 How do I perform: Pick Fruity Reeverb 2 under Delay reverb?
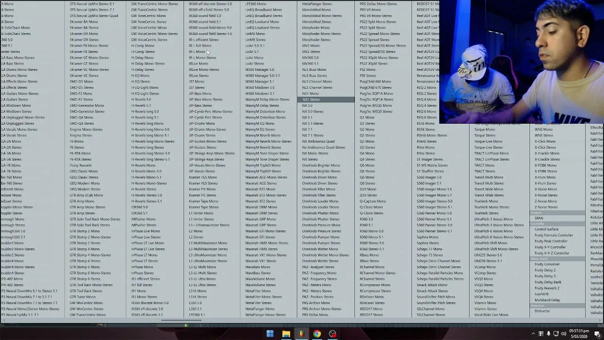[x=547, y=288]
